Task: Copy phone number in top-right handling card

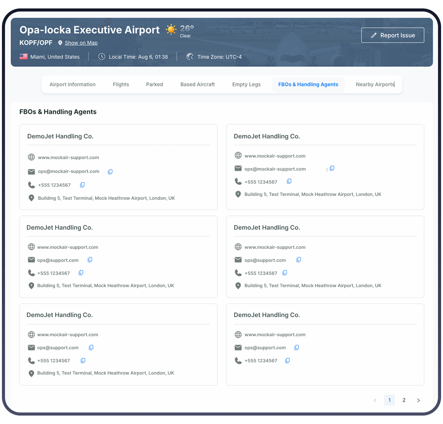Action: point(289,181)
